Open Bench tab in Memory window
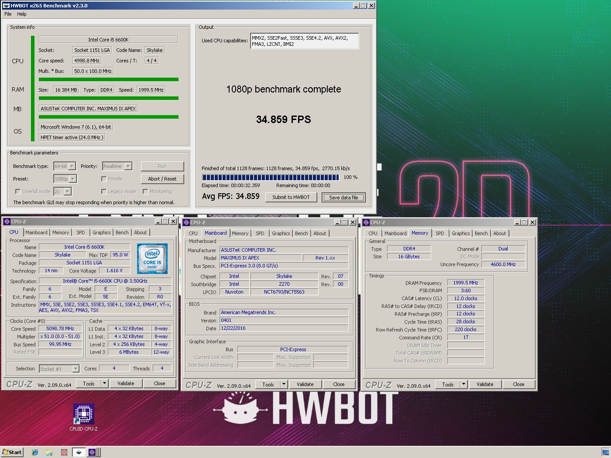 pyautogui.click(x=481, y=233)
